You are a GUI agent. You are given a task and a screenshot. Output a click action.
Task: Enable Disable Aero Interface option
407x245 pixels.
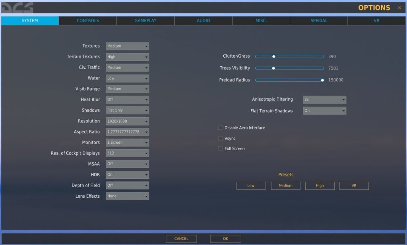point(221,127)
